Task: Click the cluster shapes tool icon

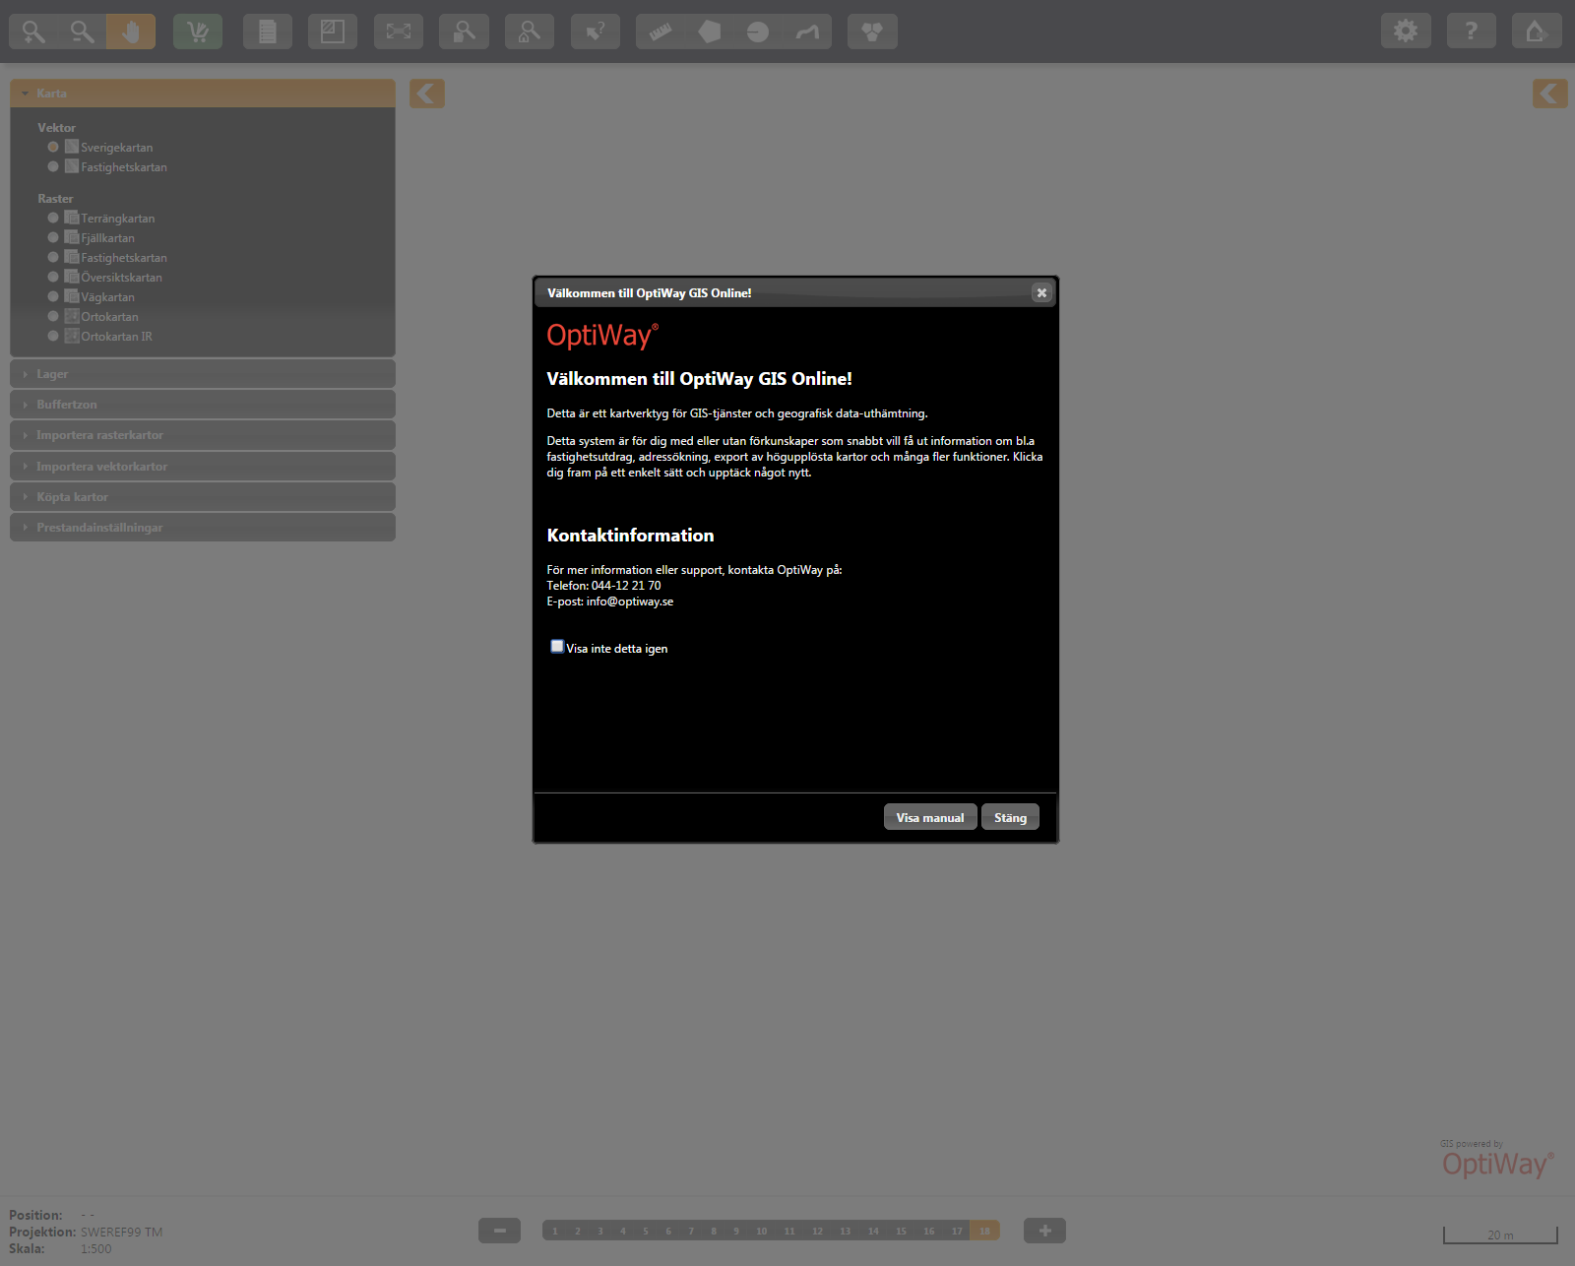Action: [872, 32]
